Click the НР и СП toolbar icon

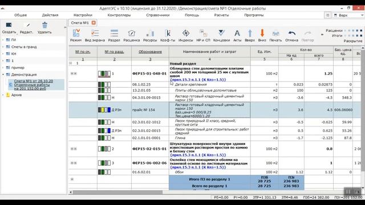203,33
